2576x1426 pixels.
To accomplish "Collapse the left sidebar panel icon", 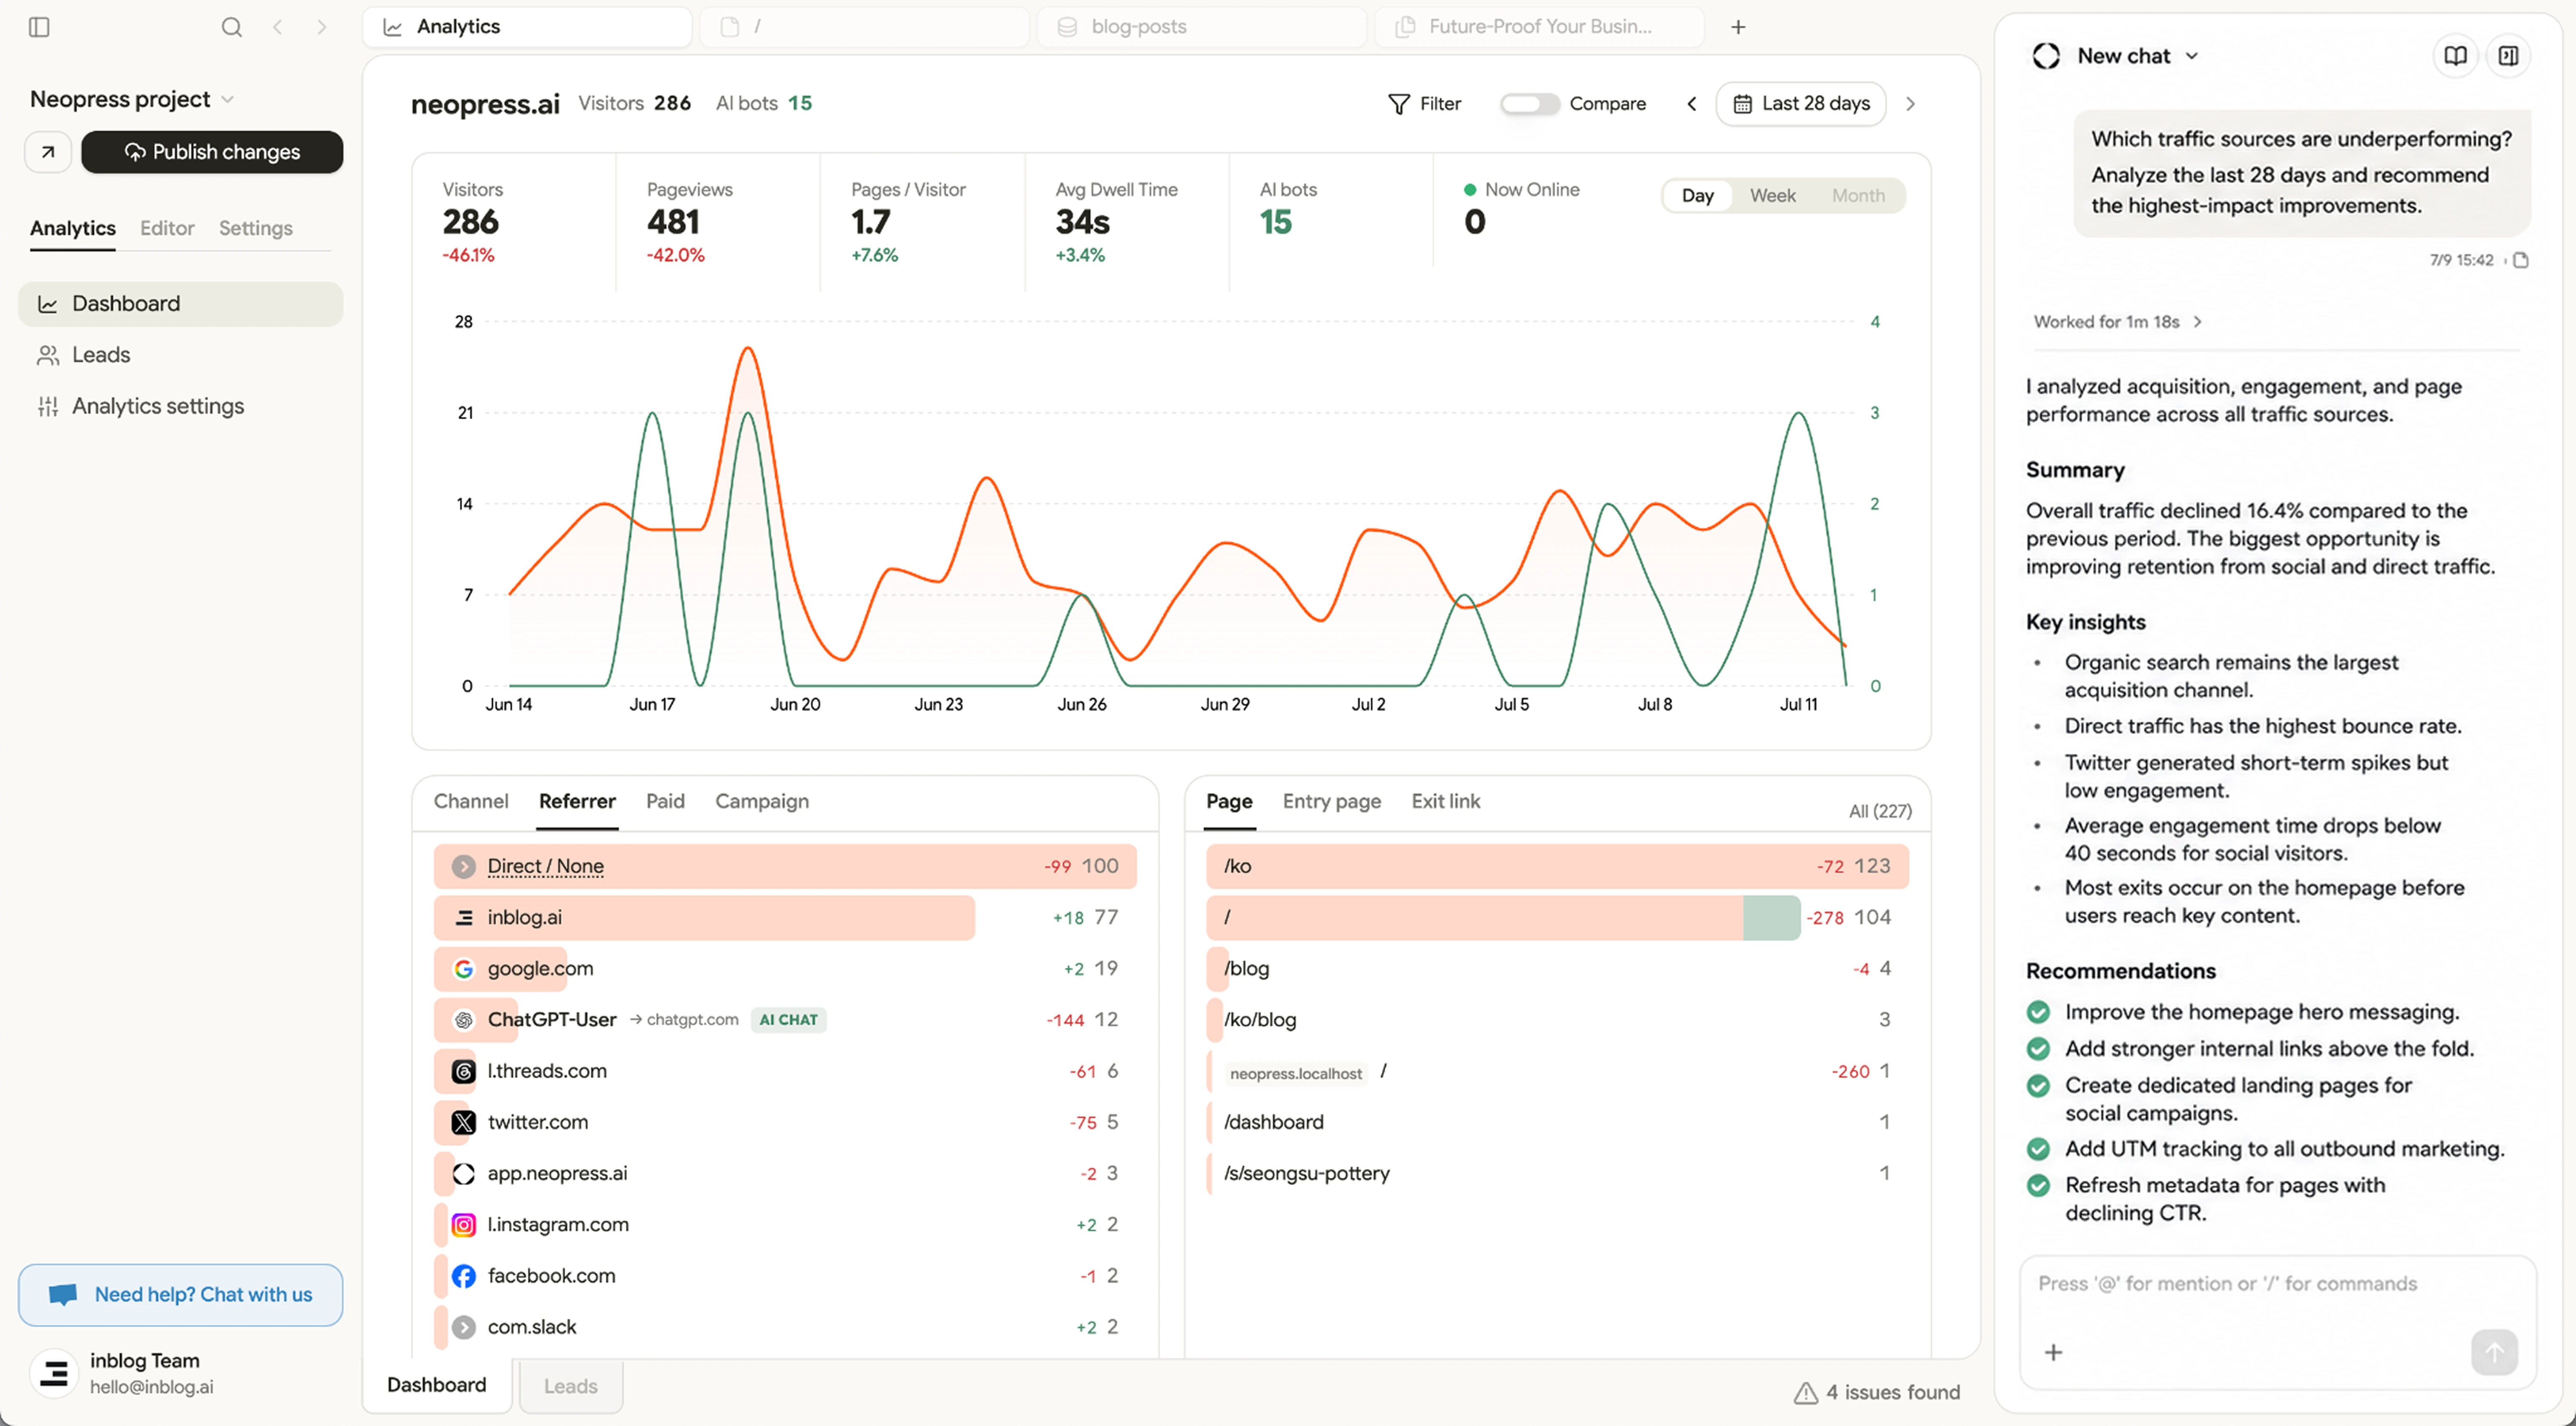I will (x=39, y=27).
